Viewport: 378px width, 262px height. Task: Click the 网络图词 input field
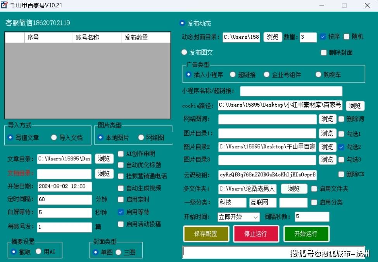tap(268, 119)
